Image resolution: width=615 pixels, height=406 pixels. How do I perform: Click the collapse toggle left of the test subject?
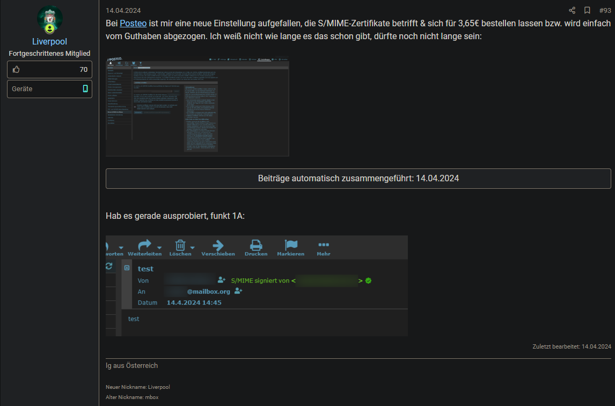(127, 268)
